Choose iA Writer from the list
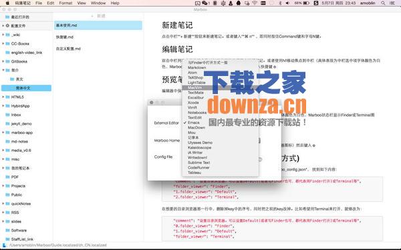 point(195,153)
